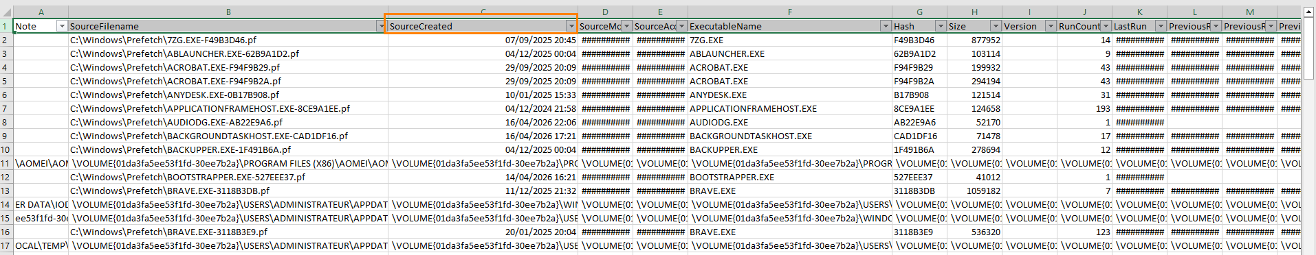The width and height of the screenshot is (1316, 255).
Task: Select the hash cell 3118B3DB
Action: [920, 191]
